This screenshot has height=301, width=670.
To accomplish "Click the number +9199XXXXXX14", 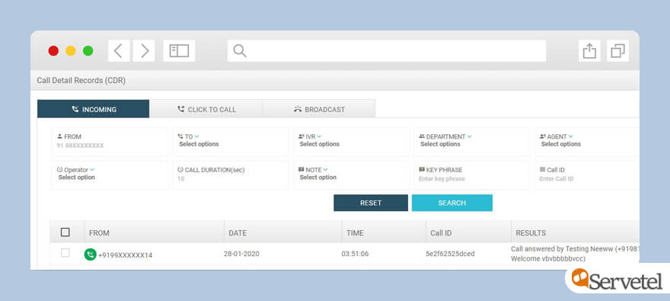I will 125,255.
